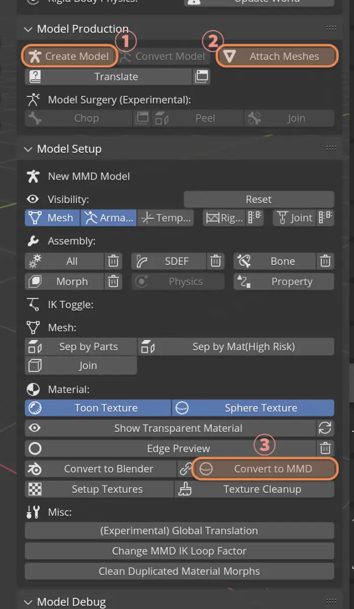This screenshot has width=354, height=609.
Task: Collapse the Model Production panel
Action: tap(28, 29)
